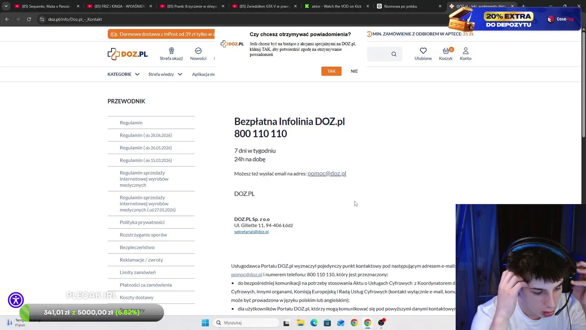Switch to the Rozmowa po polsku tab
The height and width of the screenshot is (330, 586).
tap(409, 6)
